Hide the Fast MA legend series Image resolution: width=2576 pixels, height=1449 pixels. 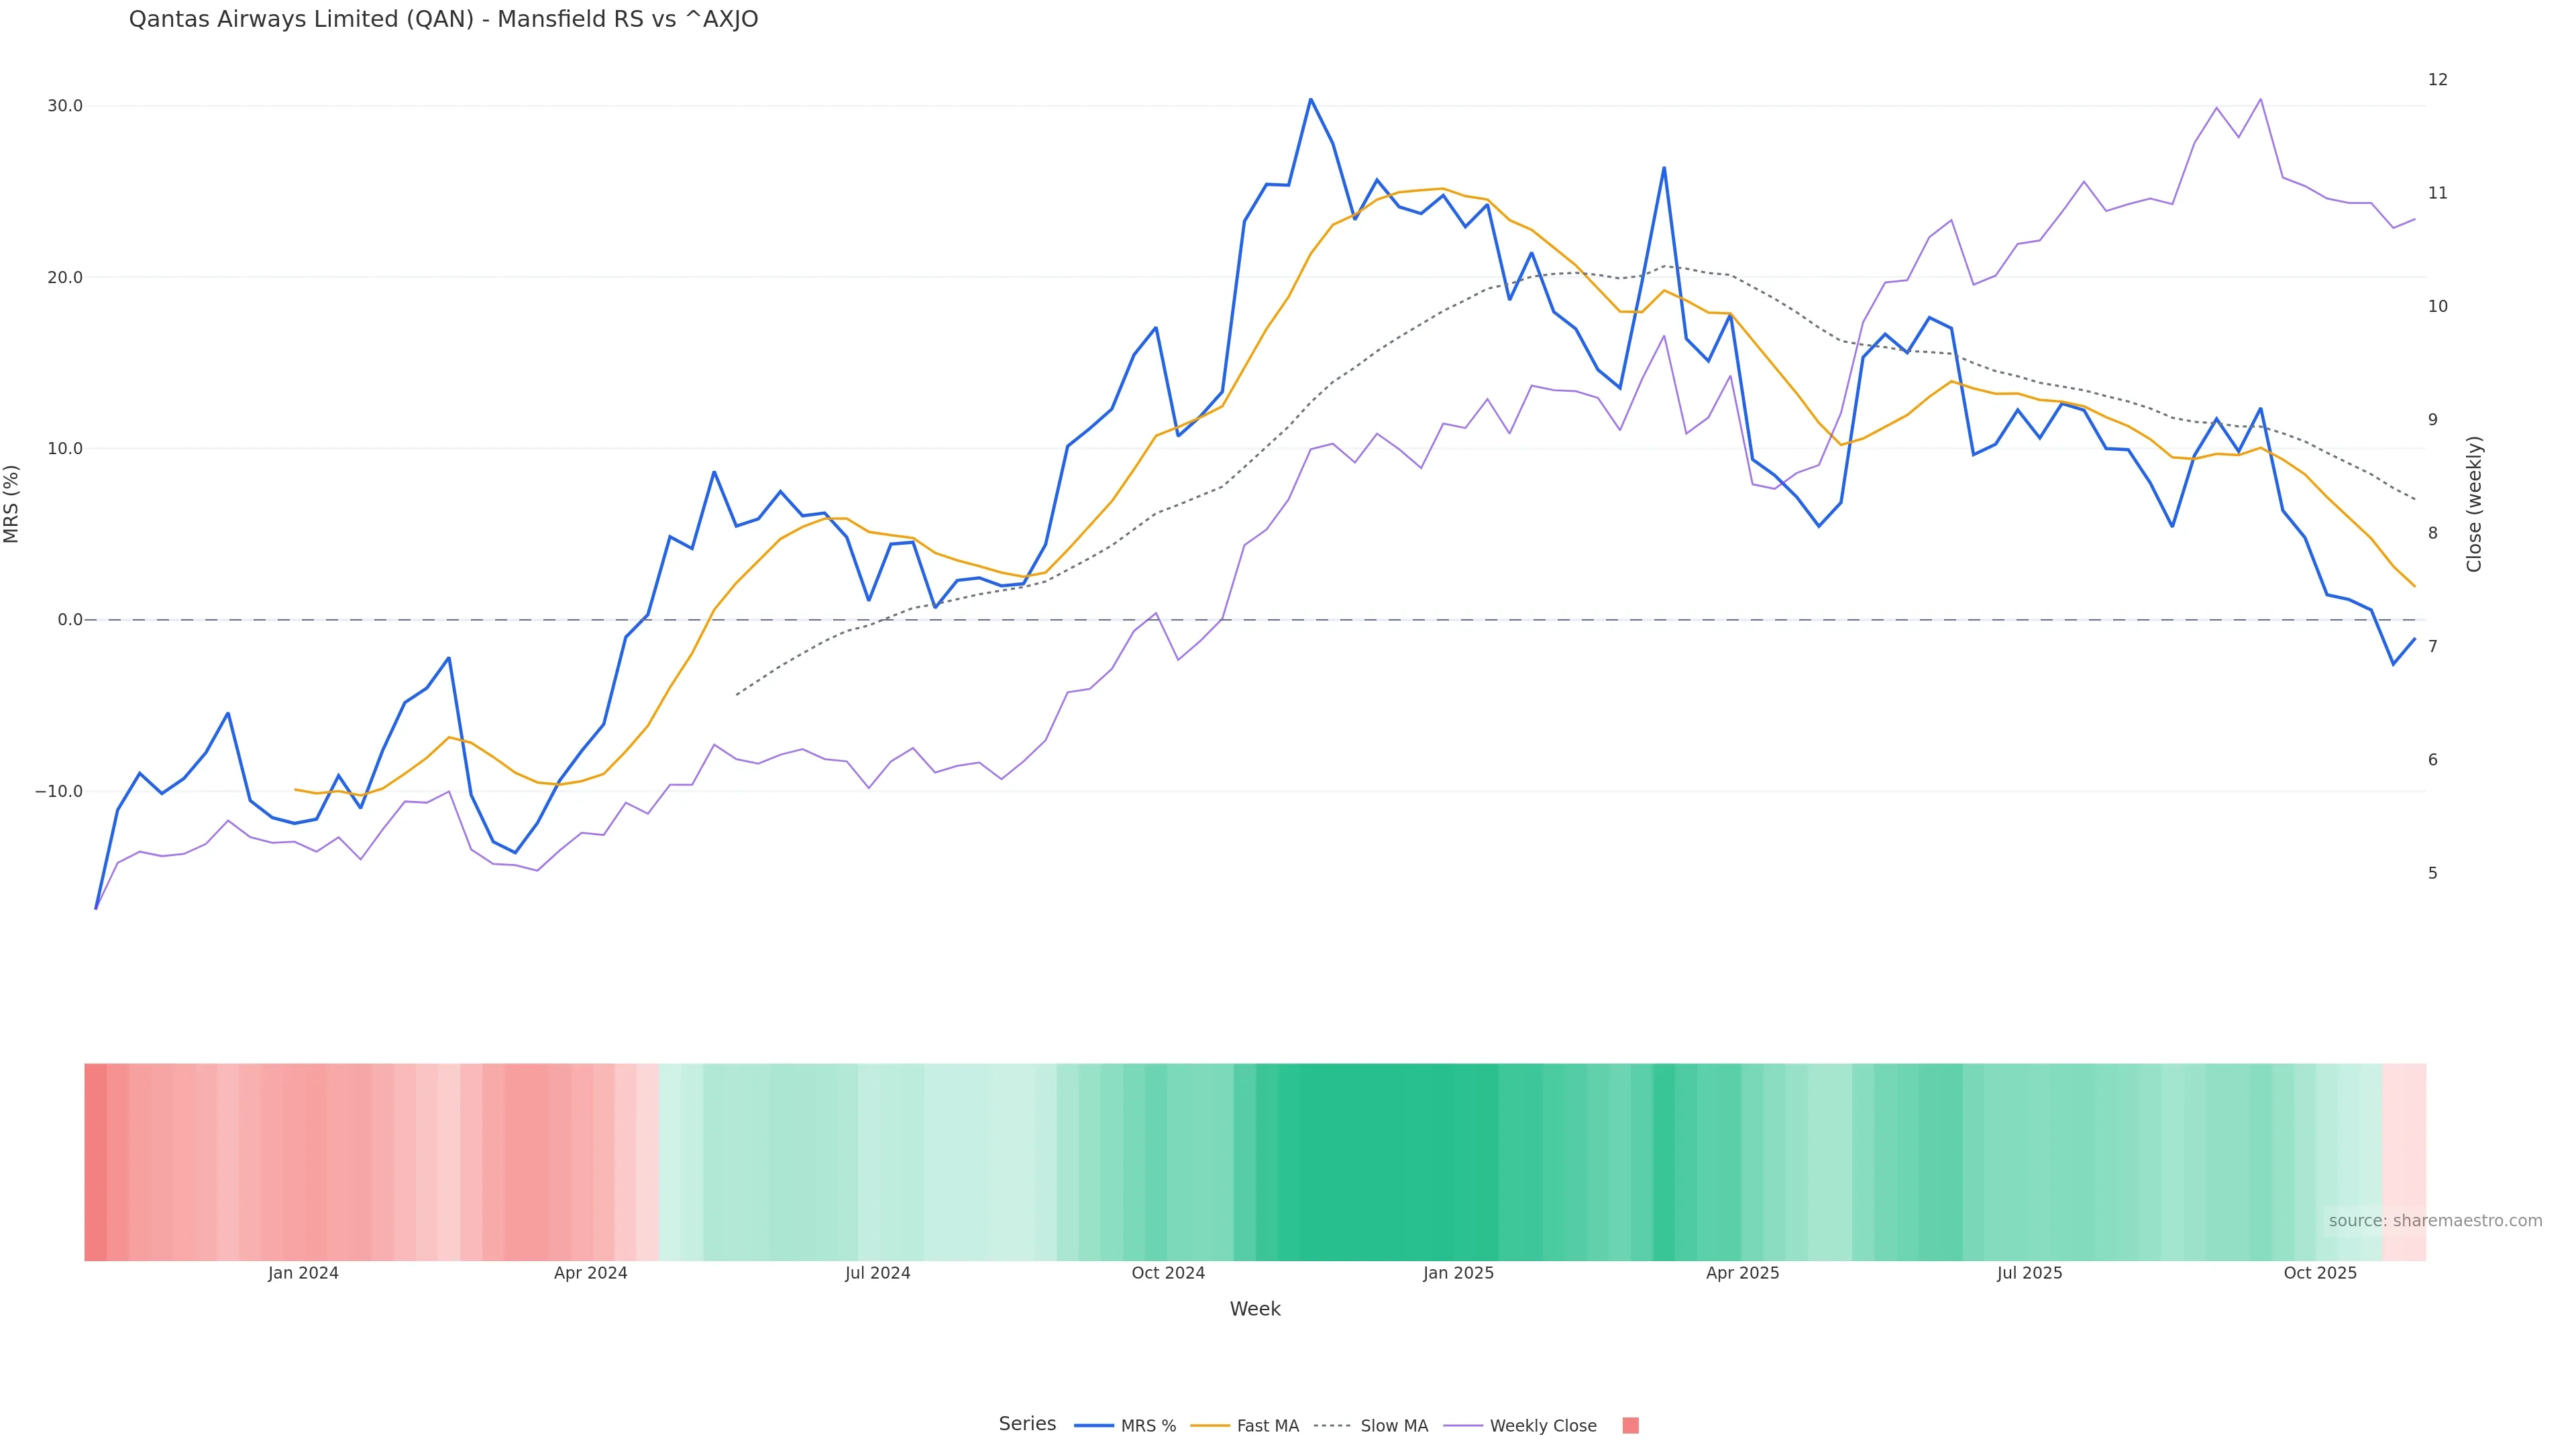[1267, 1426]
